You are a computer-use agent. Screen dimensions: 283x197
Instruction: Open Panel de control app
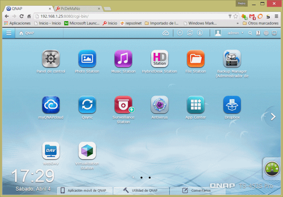(51, 59)
